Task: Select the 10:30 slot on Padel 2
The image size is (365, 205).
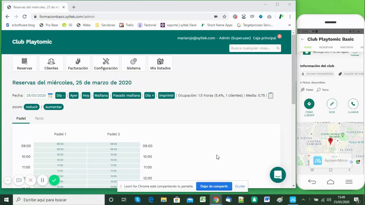Action: pos(113,160)
